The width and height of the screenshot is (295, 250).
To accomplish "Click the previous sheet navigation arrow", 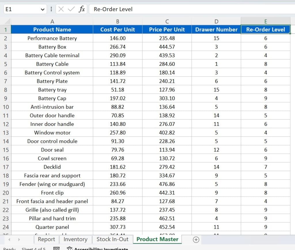I will coord(9,239).
